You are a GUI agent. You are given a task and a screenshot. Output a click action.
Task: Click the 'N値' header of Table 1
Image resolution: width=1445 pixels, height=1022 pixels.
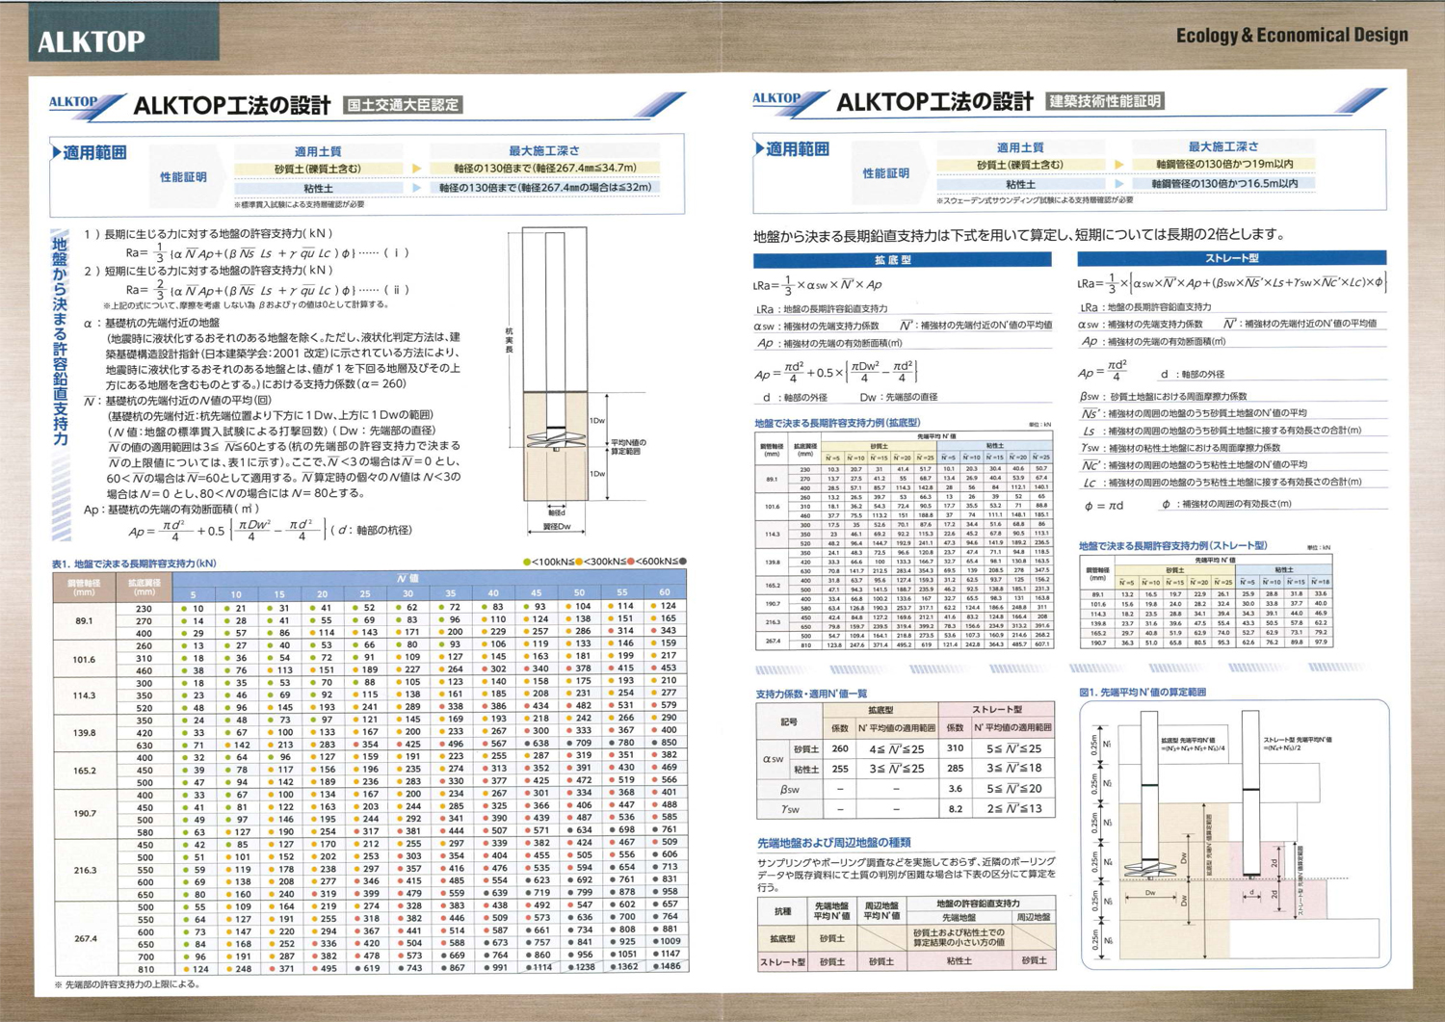(x=407, y=579)
